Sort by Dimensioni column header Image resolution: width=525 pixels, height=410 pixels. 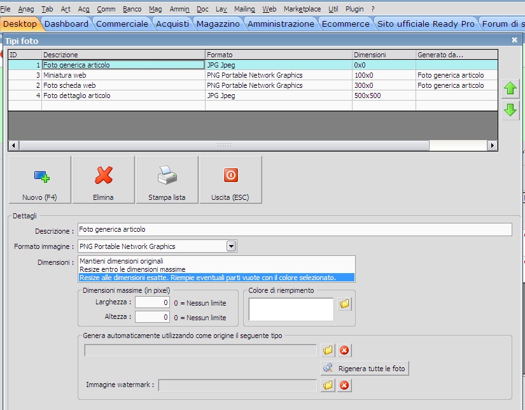click(x=384, y=55)
